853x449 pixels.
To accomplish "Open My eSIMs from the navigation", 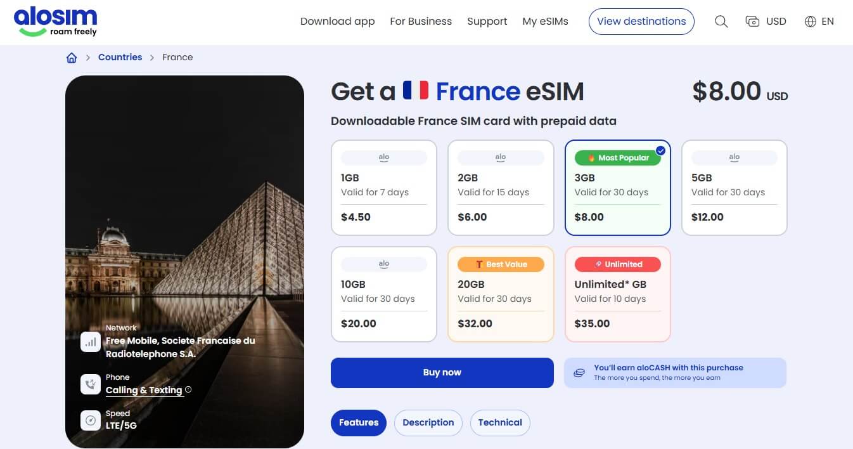I will (x=545, y=21).
